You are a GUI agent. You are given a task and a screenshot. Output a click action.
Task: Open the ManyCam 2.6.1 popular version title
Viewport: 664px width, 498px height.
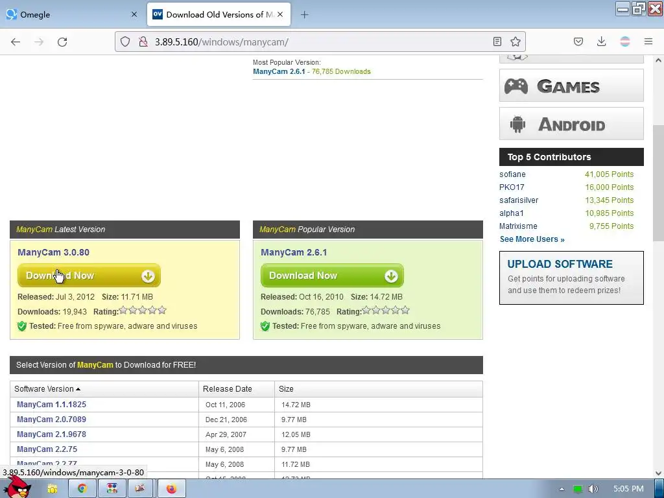click(294, 252)
